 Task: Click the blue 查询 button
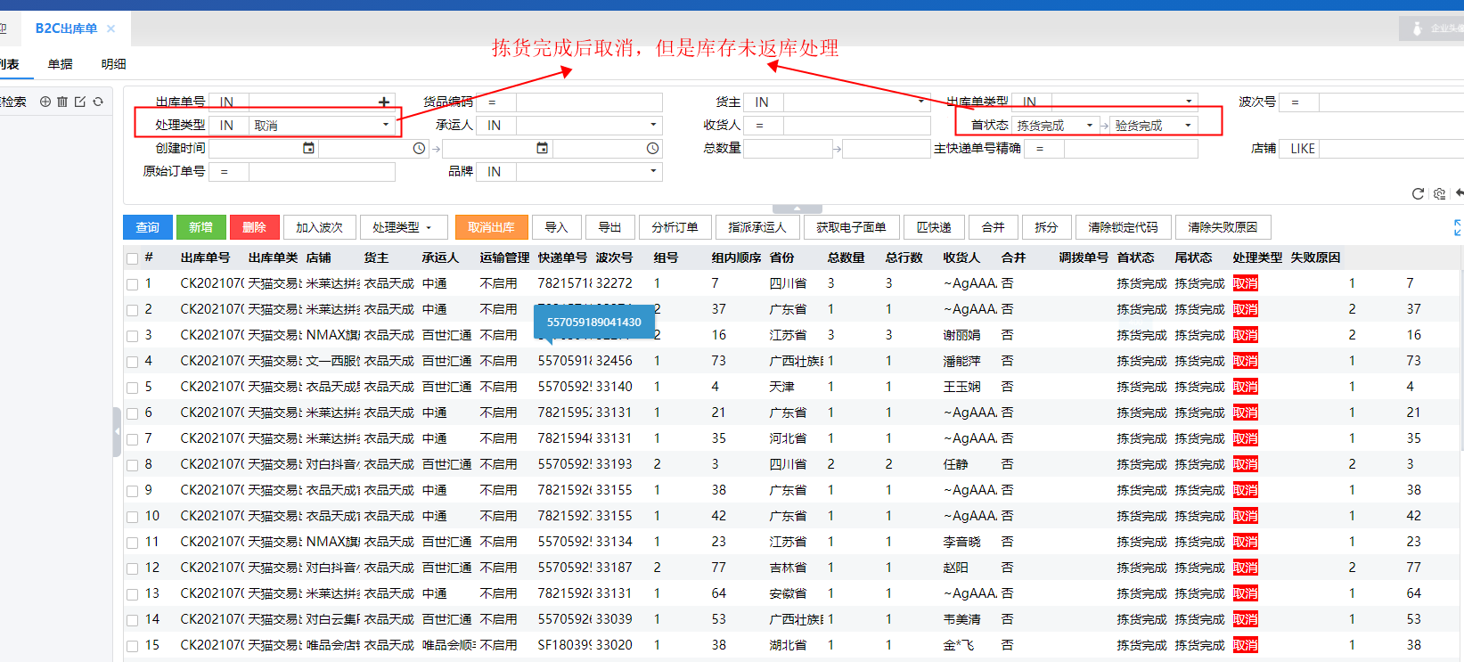pyautogui.click(x=148, y=228)
